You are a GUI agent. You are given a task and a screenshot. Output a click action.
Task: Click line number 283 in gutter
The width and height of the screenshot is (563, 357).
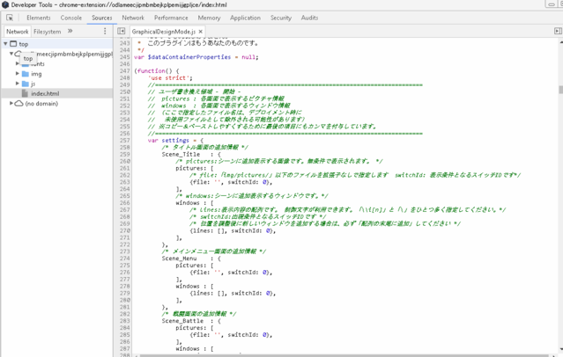click(x=125, y=321)
